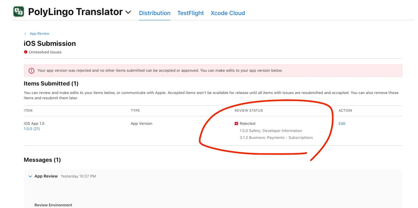Click the TYPE column header
The height and width of the screenshot is (208, 418).
135,111
